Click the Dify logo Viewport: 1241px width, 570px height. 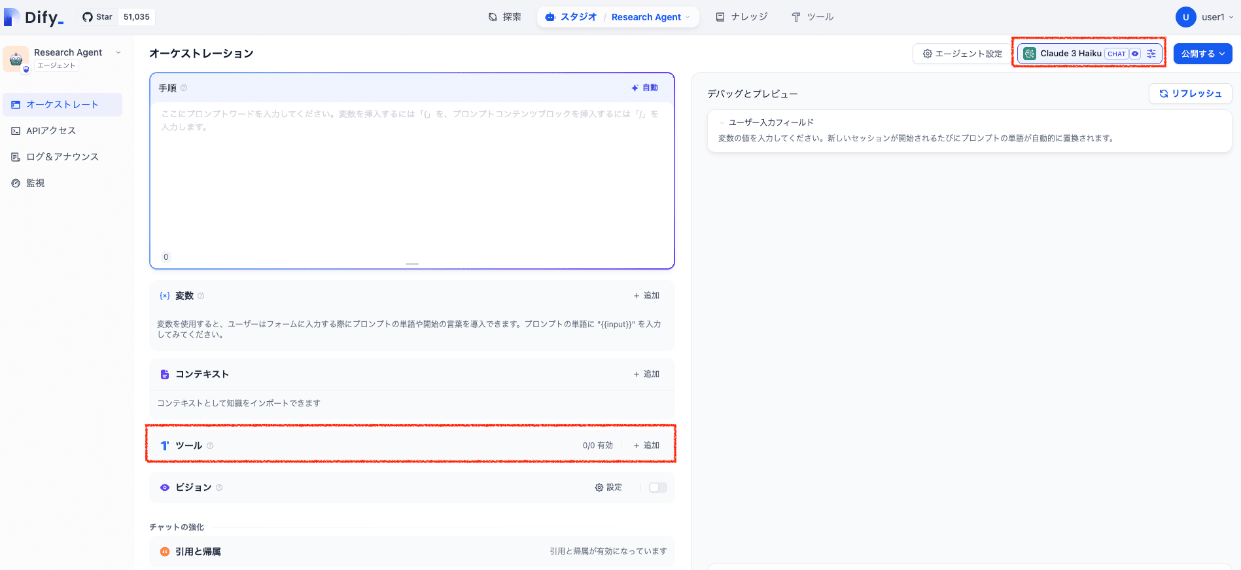click(x=34, y=17)
